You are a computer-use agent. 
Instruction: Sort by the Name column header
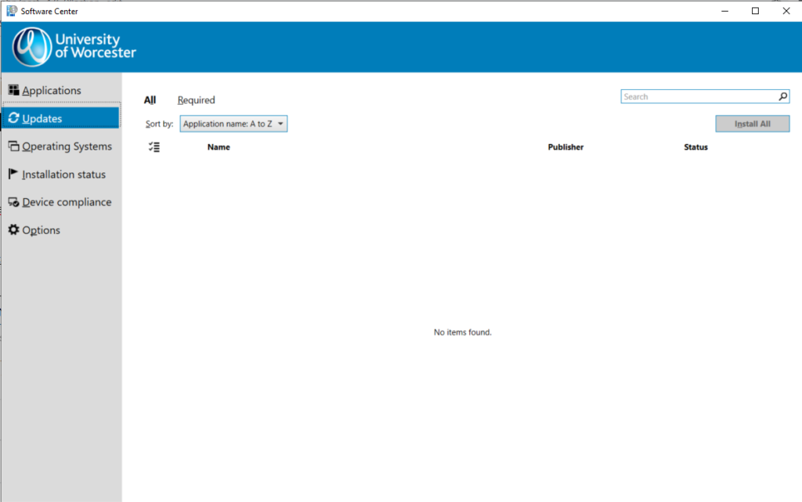click(219, 147)
